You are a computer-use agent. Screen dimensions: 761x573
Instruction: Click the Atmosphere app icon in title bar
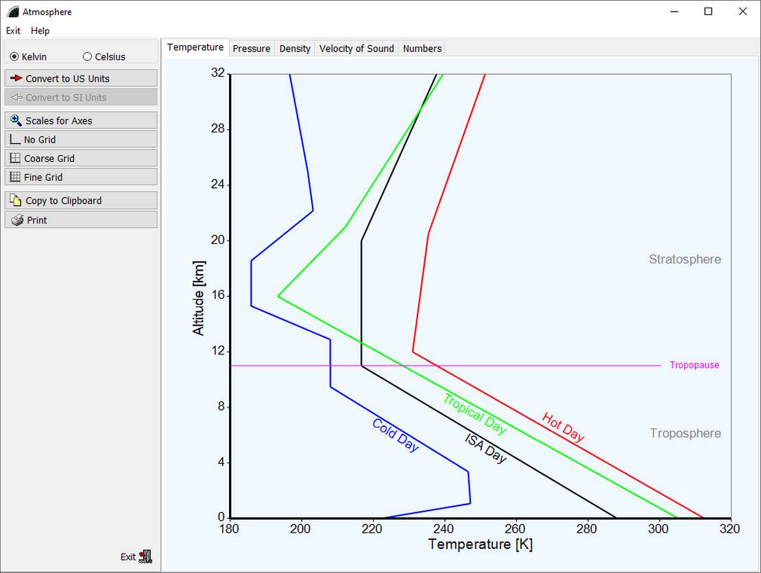[x=12, y=12]
